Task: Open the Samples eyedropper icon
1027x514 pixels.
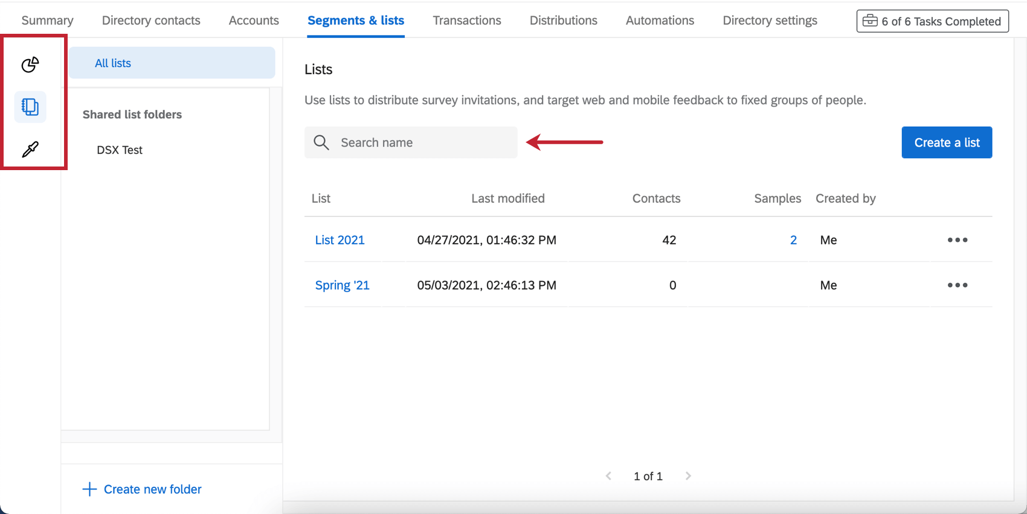Action: point(30,149)
